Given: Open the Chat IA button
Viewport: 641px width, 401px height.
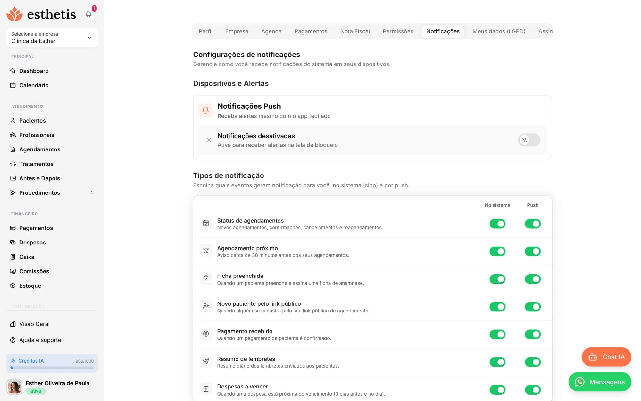Looking at the screenshot, I should (x=606, y=357).
